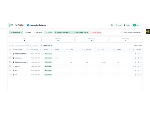This screenshot has width=150, height=113.
Task: Open the Last Status column filter
Action: coord(41,50)
